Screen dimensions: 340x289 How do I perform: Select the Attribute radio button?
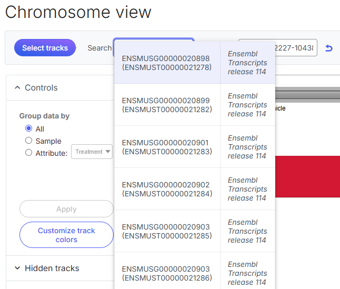click(x=29, y=153)
